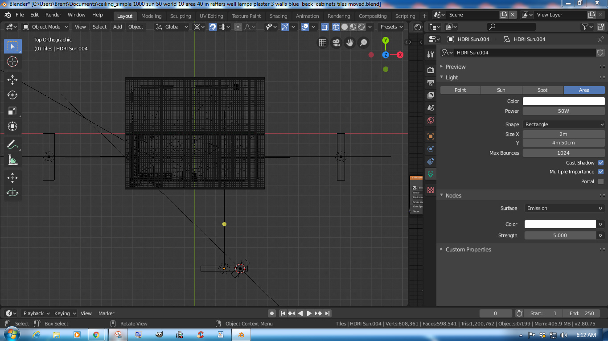Screen dimensions: 608x341
Task: Toggle proportional editing button
Action: tap(238, 27)
